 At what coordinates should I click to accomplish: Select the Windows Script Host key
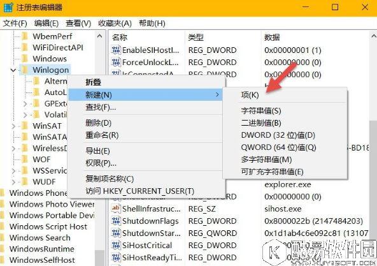tap(48, 226)
